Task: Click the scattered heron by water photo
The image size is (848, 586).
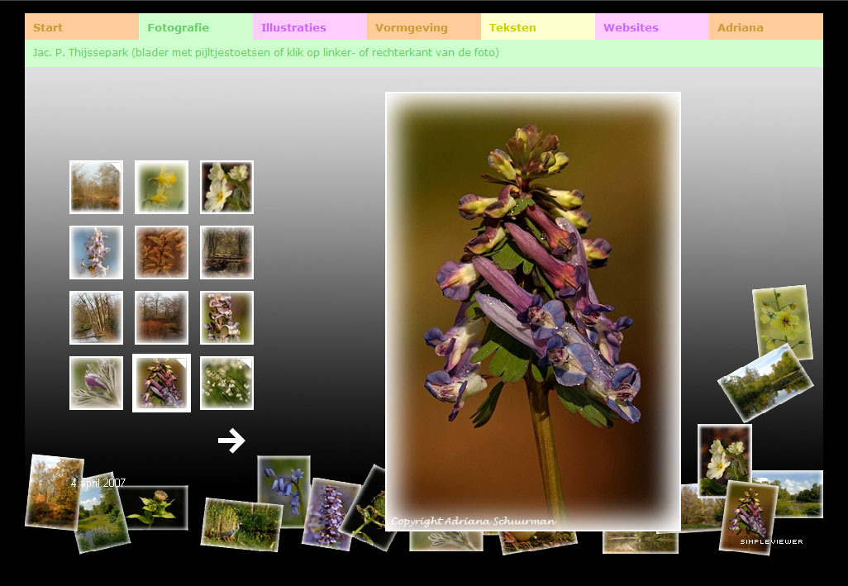Action: [241, 524]
